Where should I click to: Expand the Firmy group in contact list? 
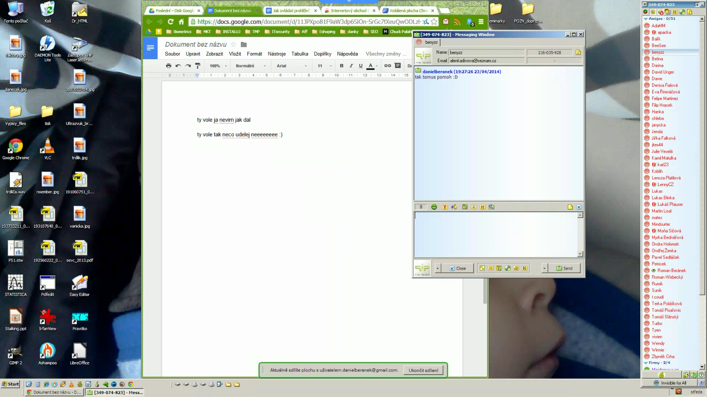point(646,363)
